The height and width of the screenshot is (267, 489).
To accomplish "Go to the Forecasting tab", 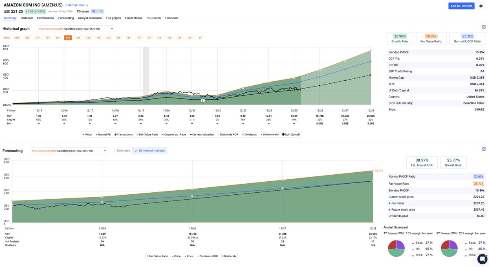I will pos(66,18).
